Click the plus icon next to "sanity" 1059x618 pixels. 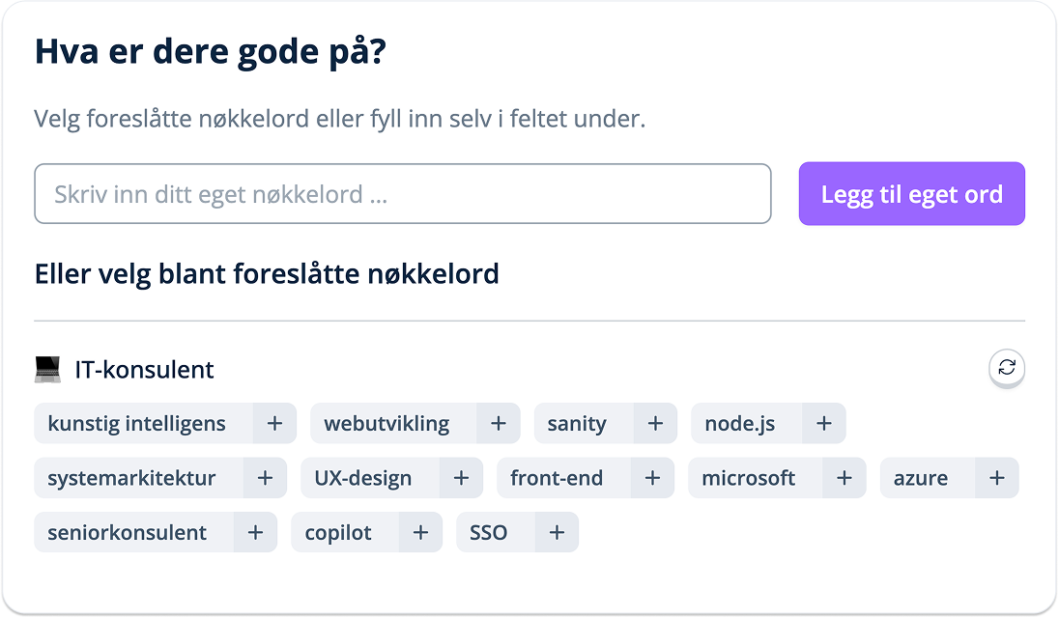655,423
